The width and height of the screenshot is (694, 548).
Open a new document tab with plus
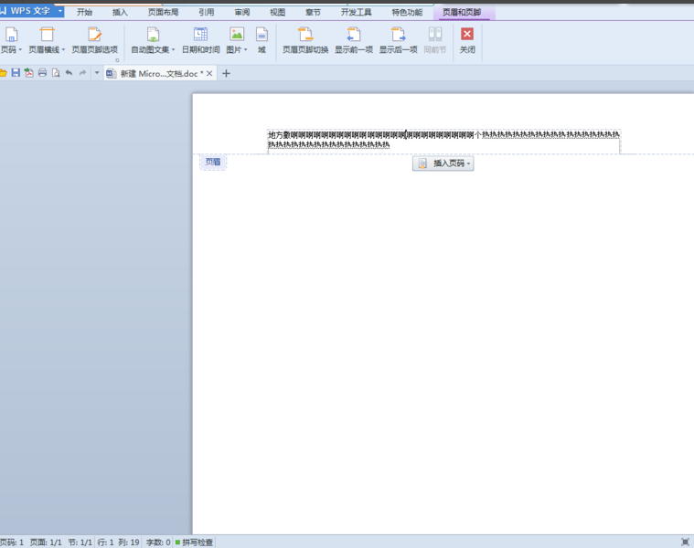[x=226, y=73]
